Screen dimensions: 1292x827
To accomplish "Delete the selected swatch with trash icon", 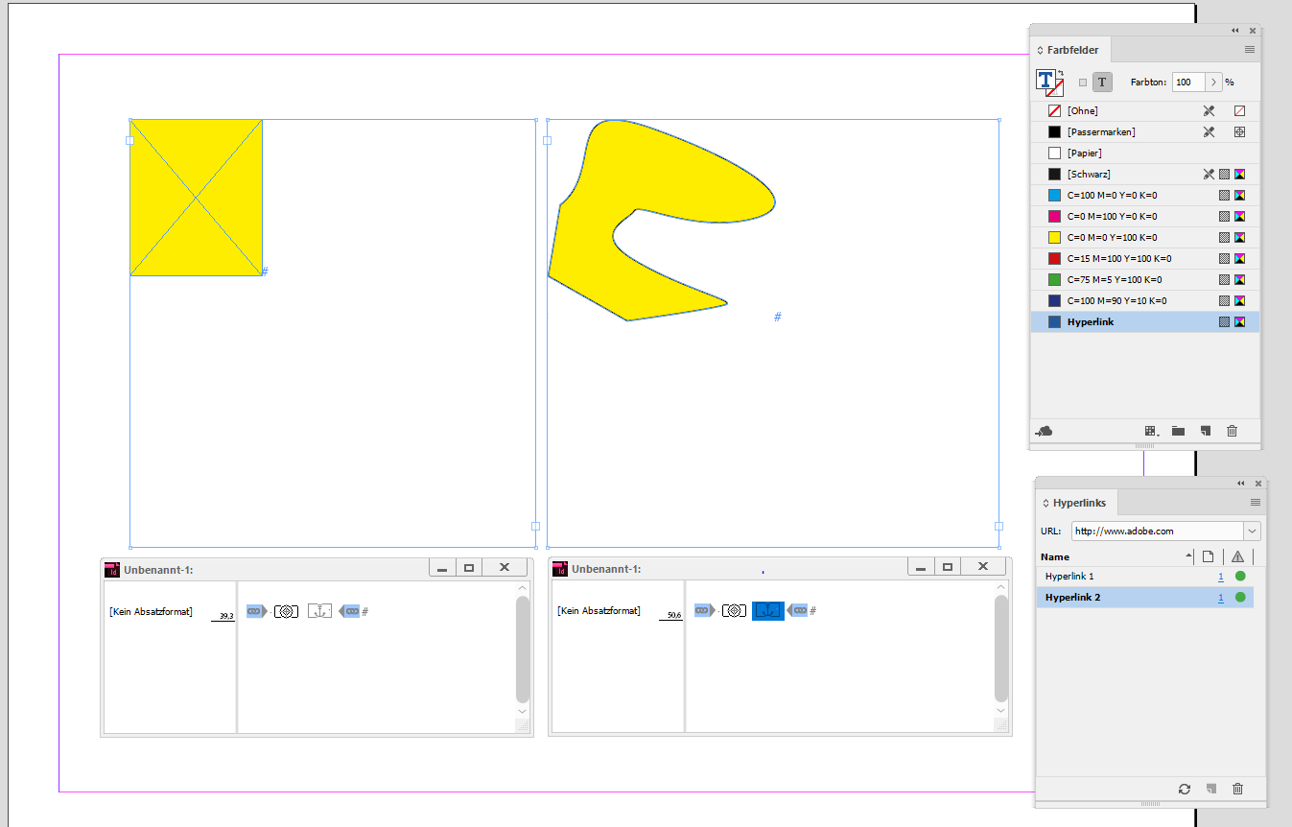I will point(1233,432).
